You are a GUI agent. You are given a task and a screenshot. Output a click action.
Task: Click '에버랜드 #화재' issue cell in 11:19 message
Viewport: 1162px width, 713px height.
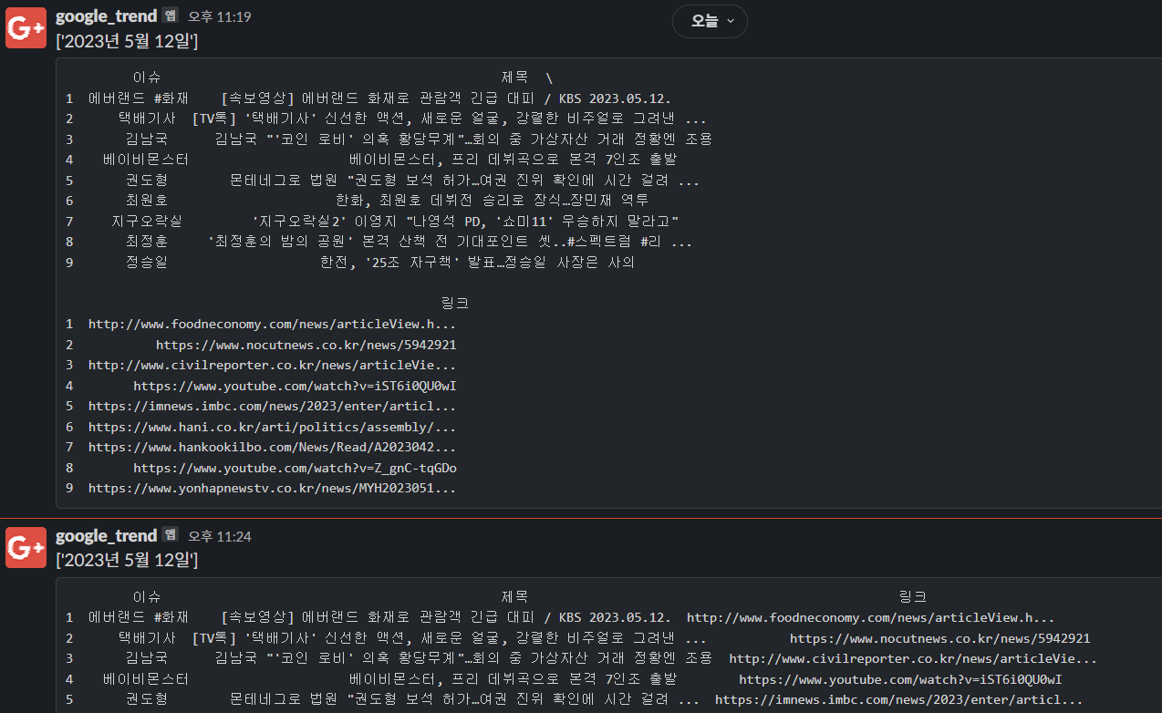139,98
